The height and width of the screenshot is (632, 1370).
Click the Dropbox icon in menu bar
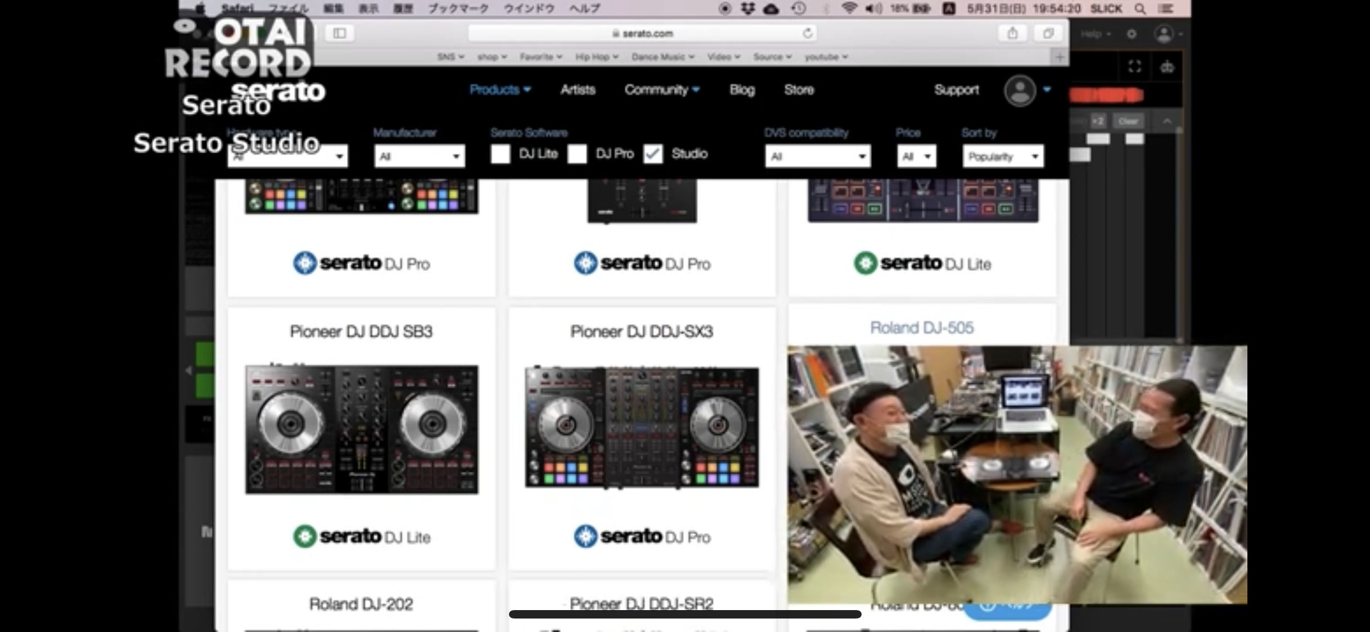tap(747, 8)
